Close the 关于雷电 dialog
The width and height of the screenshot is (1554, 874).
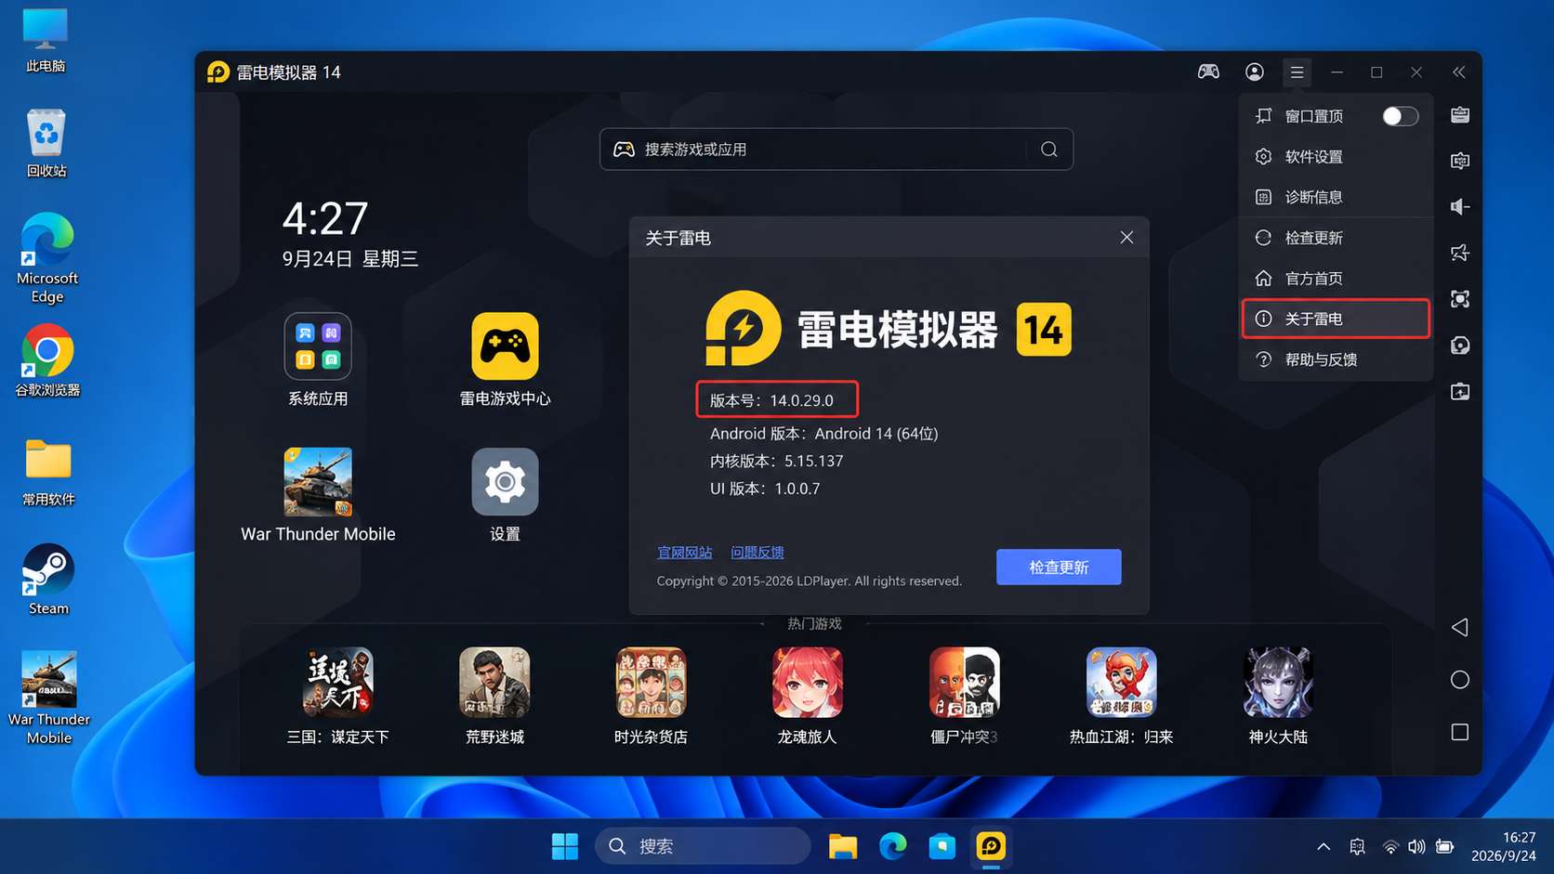(x=1126, y=238)
